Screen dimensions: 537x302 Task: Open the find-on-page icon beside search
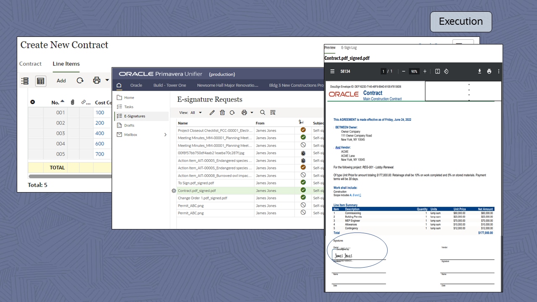coord(273,113)
